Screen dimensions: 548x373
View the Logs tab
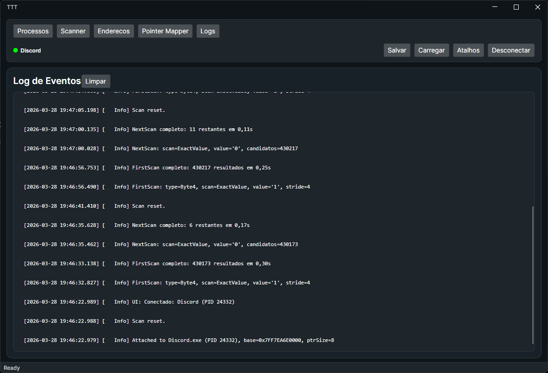point(208,31)
